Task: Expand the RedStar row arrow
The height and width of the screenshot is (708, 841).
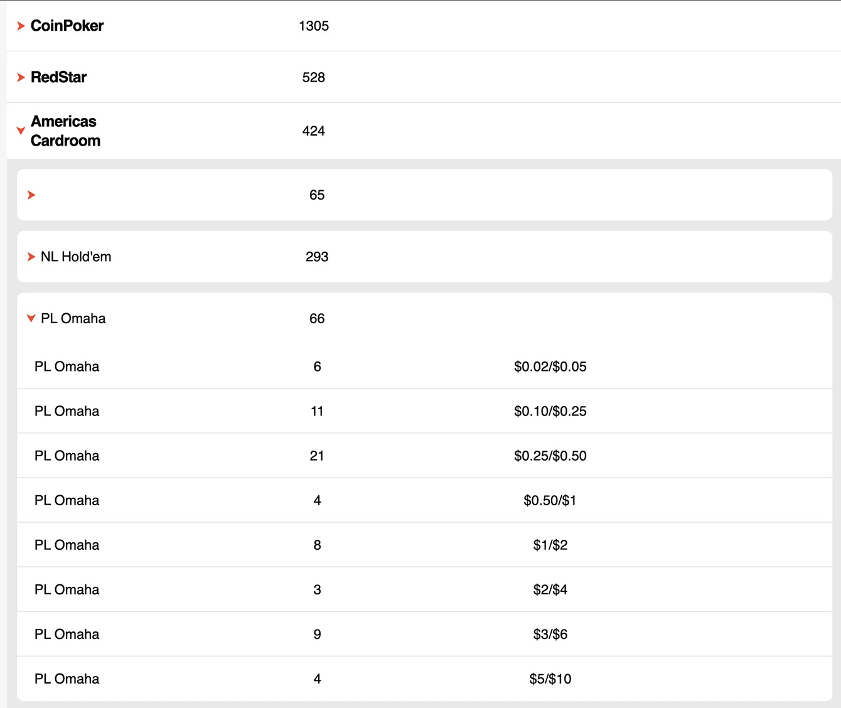Action: coord(21,77)
